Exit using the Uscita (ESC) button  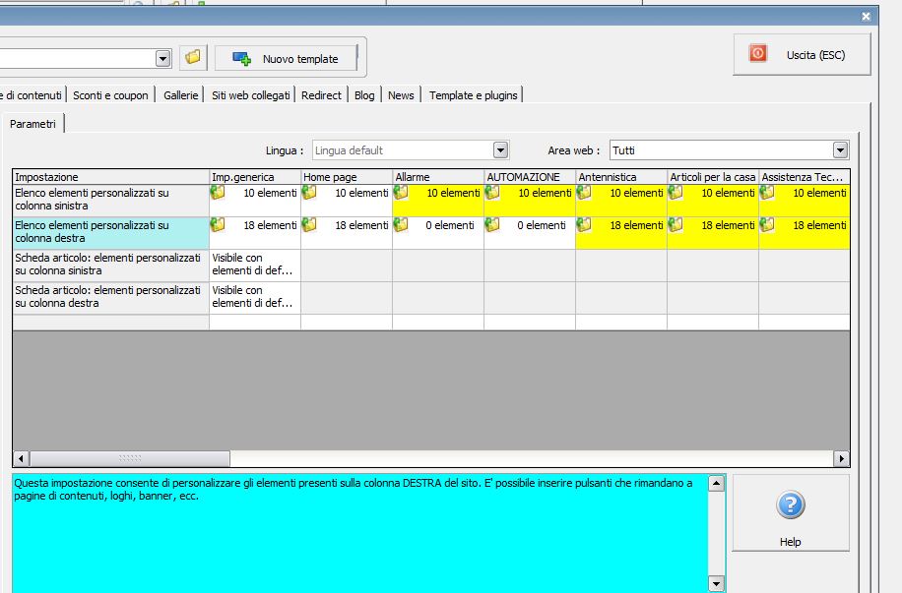point(802,55)
